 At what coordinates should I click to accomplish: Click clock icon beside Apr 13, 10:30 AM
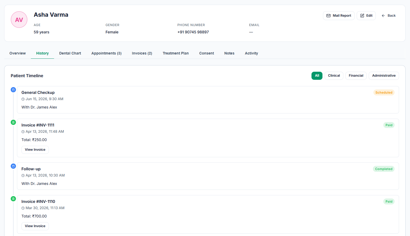[x=23, y=176]
